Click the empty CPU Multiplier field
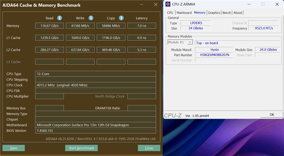 pos(49,96)
